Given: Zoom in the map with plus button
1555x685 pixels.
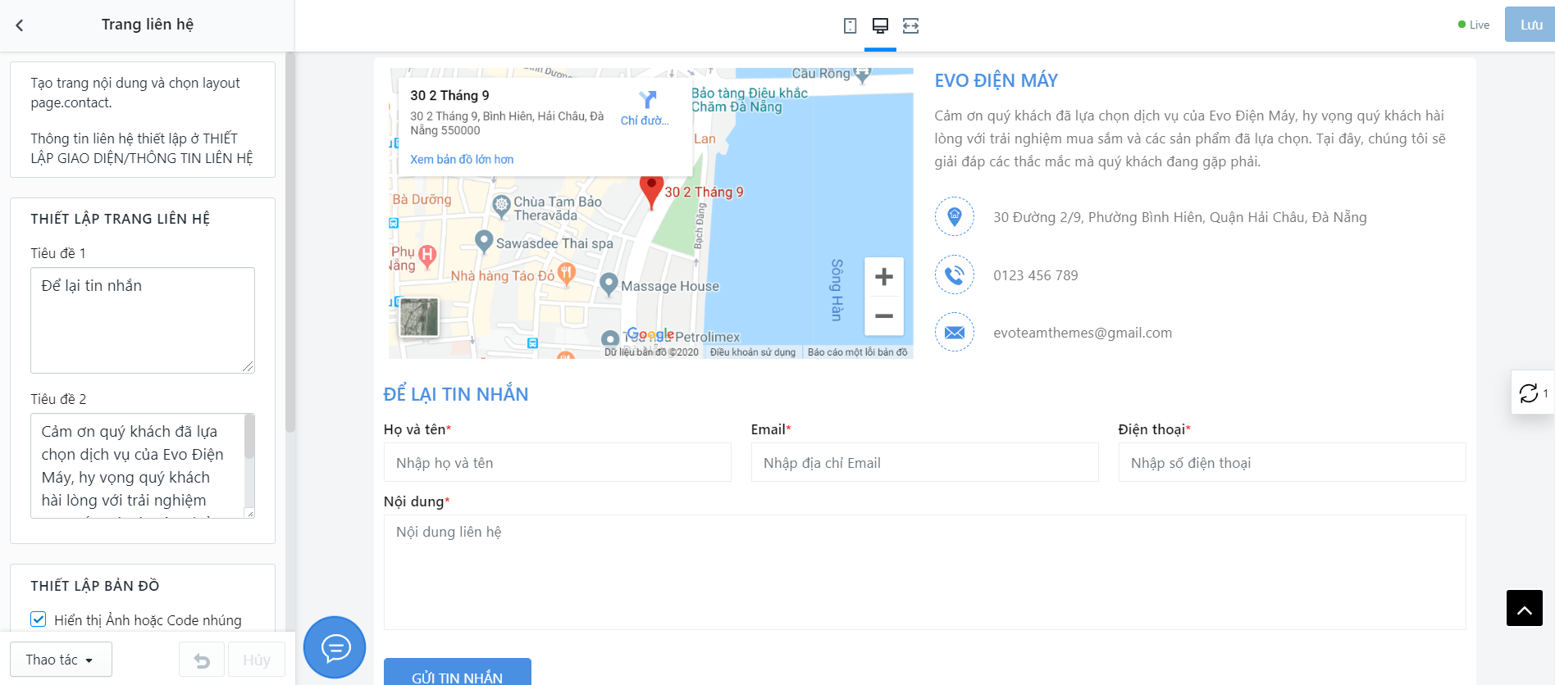Looking at the screenshot, I should click(884, 277).
